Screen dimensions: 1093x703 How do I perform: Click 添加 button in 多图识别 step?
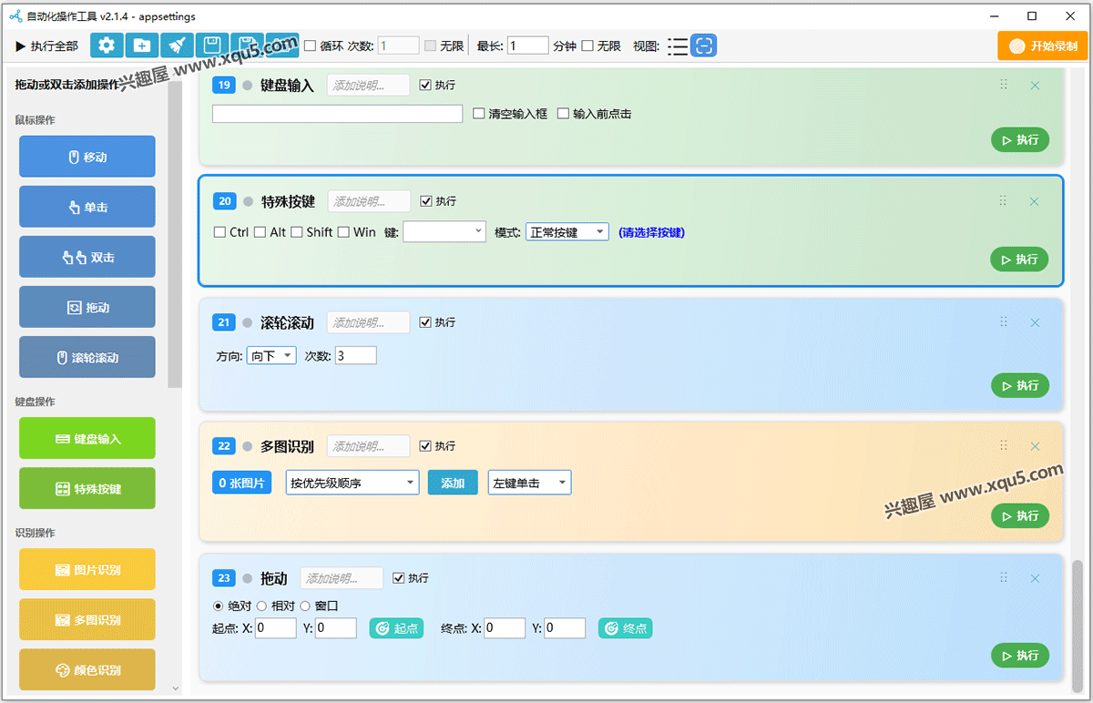(x=453, y=483)
